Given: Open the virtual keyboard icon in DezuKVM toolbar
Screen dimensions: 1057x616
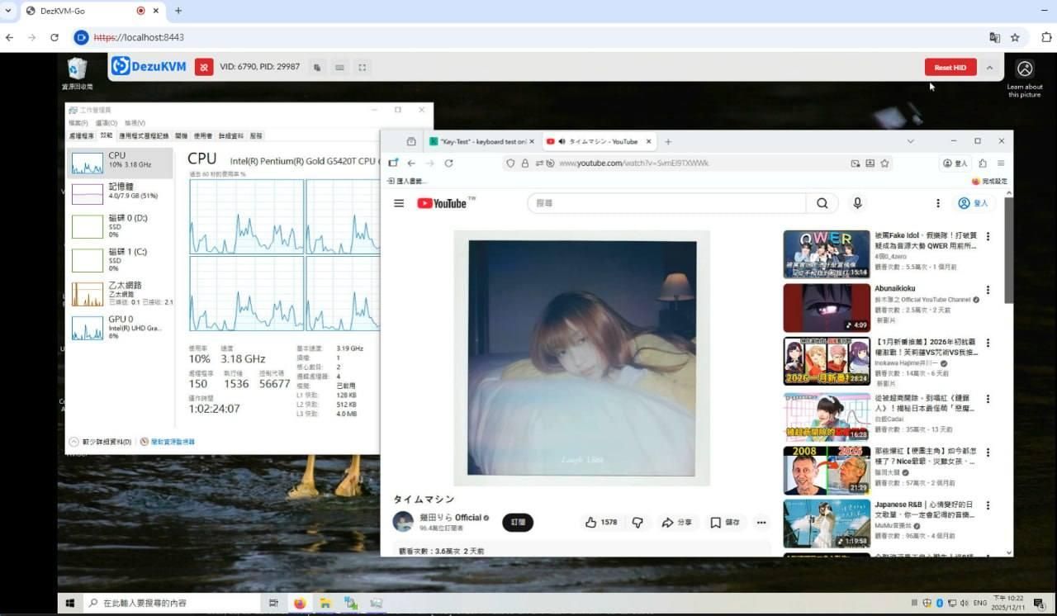Looking at the screenshot, I should tap(339, 67).
